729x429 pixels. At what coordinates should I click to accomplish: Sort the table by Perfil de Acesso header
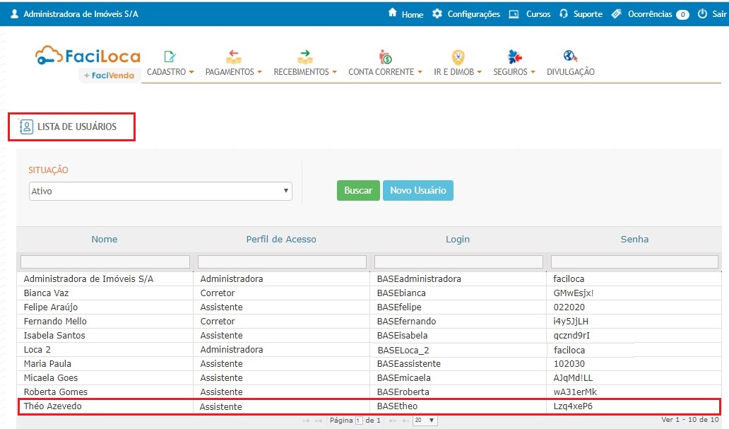click(x=281, y=240)
